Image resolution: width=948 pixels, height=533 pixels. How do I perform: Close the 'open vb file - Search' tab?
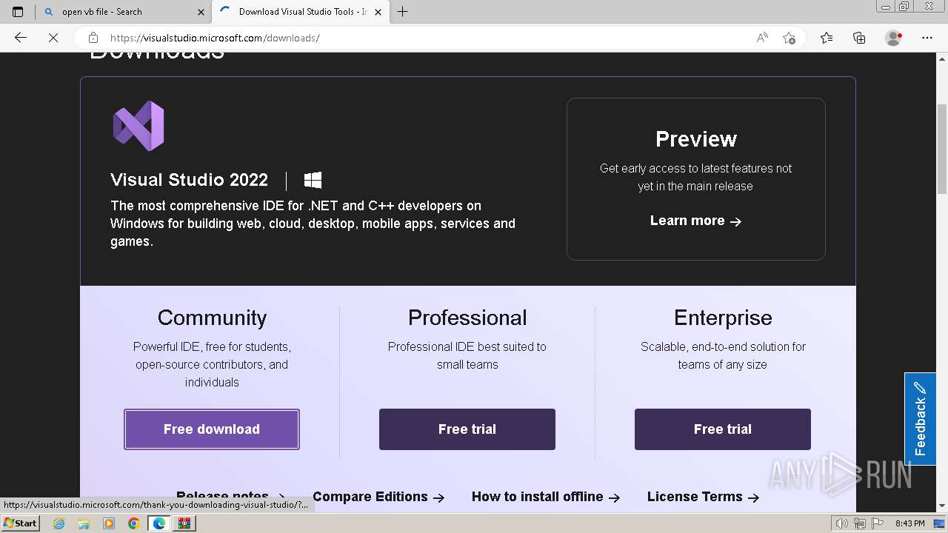(201, 12)
